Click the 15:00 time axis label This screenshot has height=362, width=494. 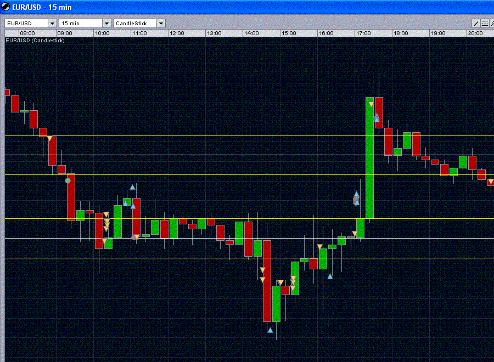289,33
